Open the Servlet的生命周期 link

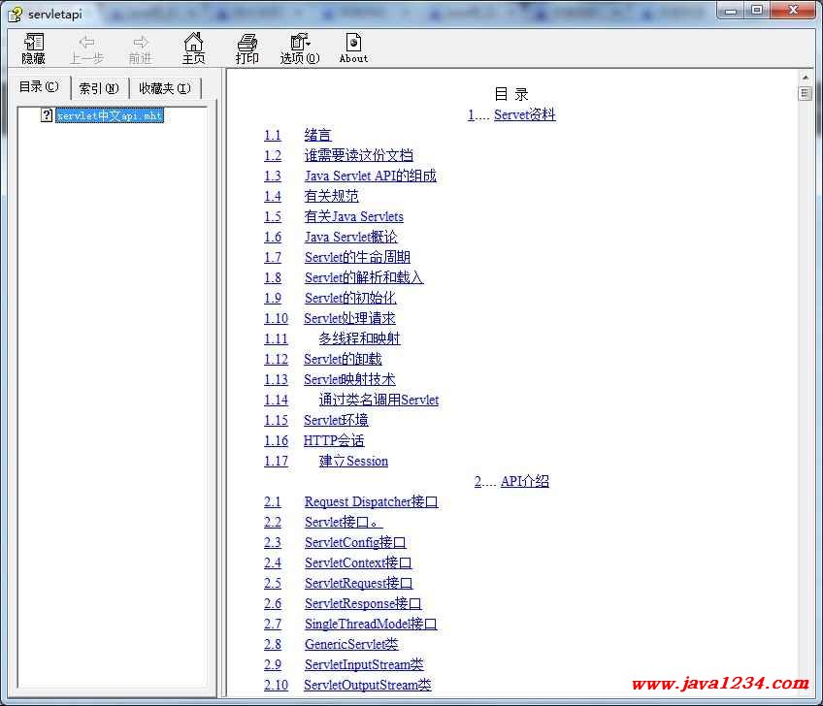(x=357, y=257)
